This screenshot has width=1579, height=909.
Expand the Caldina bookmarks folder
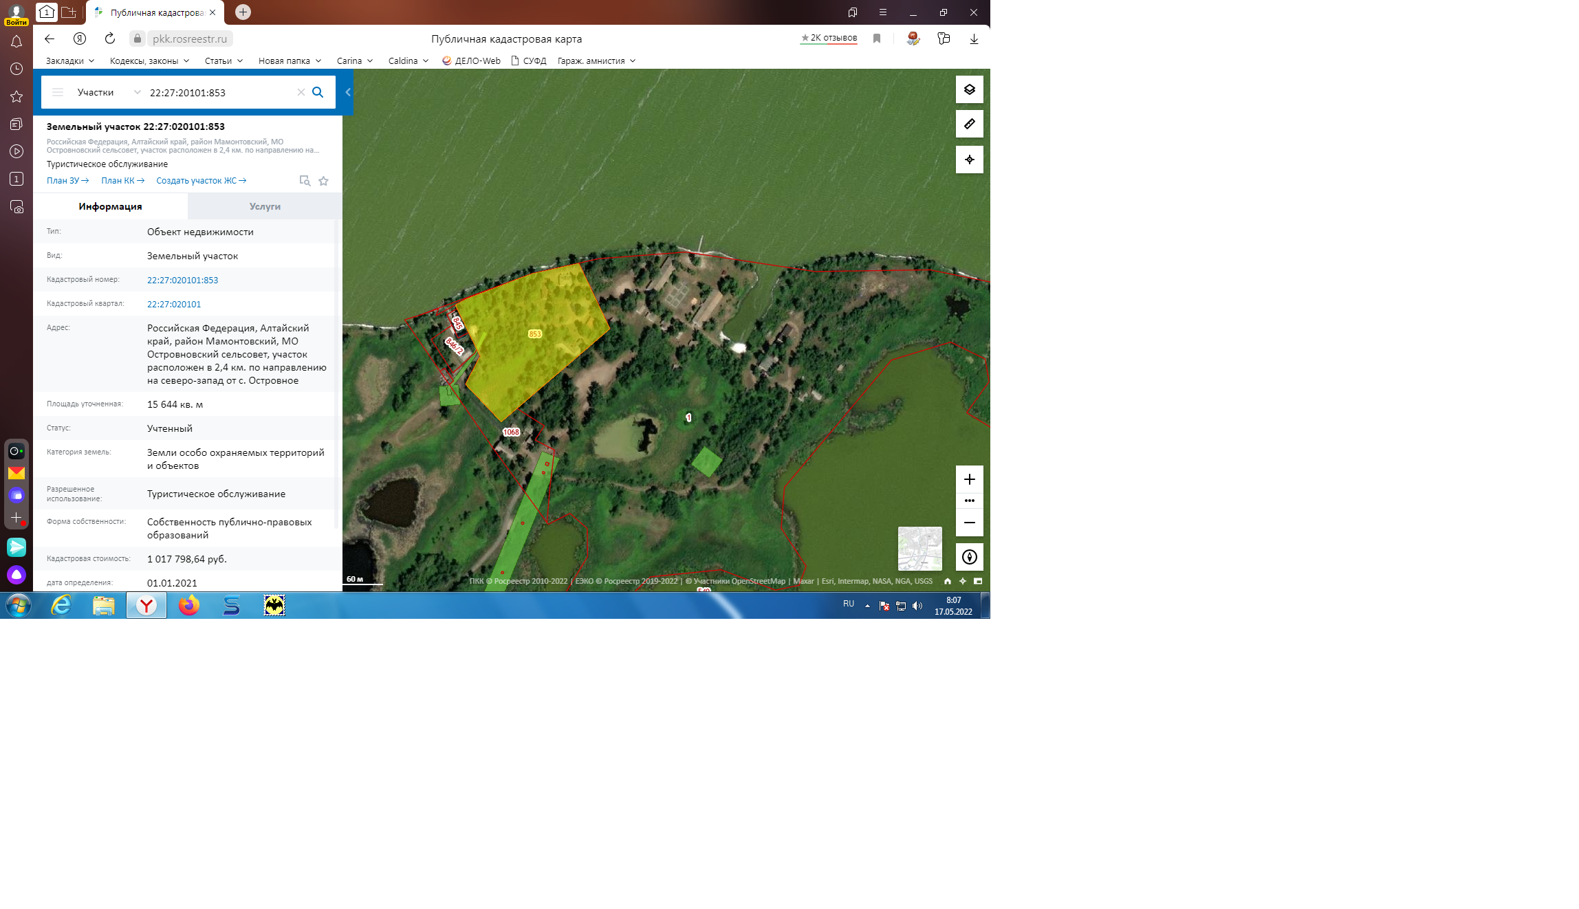coord(409,61)
